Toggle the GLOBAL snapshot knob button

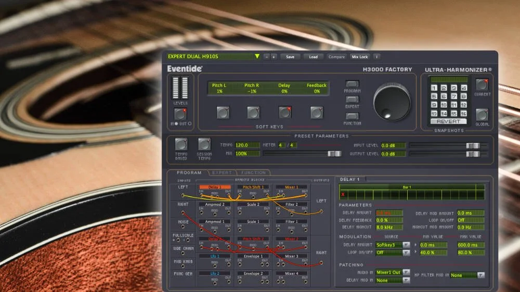(x=482, y=115)
